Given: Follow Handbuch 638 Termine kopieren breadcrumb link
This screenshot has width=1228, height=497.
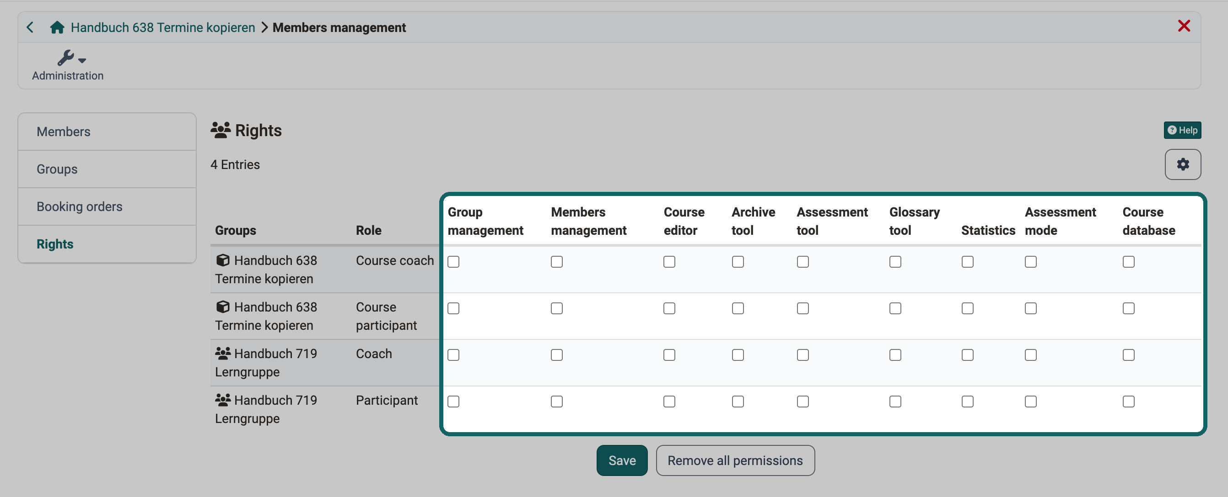Looking at the screenshot, I should click(163, 27).
